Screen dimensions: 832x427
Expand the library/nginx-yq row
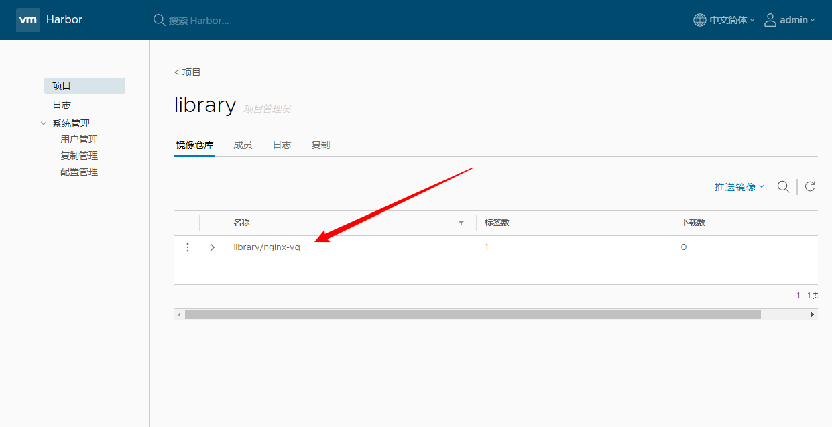213,247
